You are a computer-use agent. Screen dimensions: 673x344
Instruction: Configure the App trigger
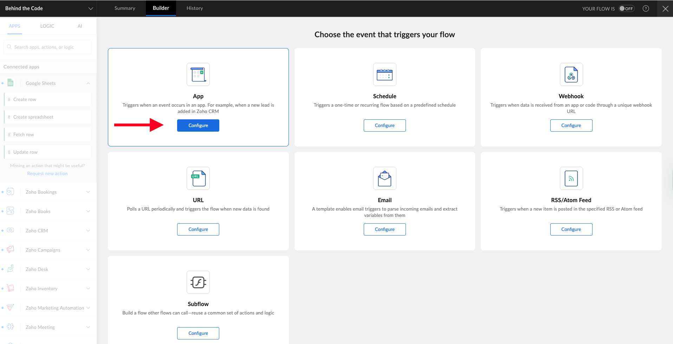point(198,126)
